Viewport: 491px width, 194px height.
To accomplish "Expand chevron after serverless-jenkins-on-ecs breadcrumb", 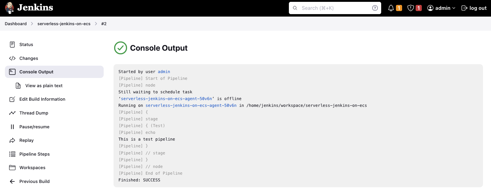I will click(x=96, y=24).
